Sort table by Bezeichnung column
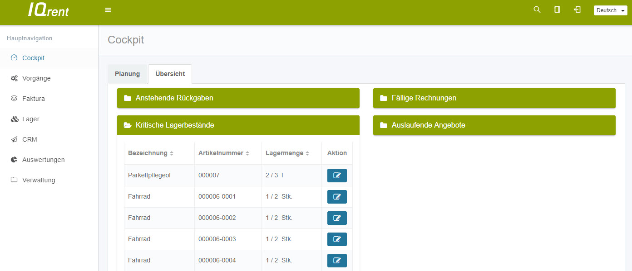This screenshot has width=632, height=271. click(x=151, y=153)
